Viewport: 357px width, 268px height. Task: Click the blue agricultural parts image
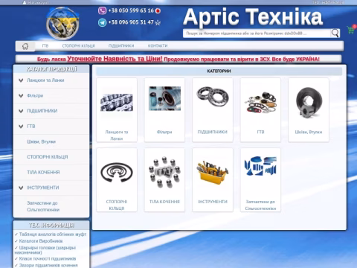pos(260,166)
